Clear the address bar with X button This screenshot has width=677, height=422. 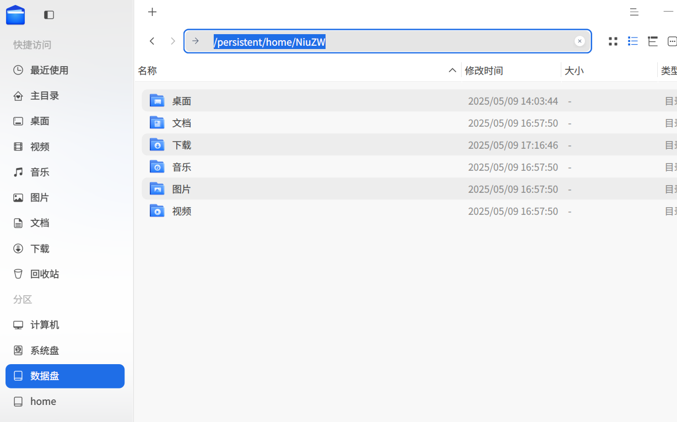pos(579,41)
